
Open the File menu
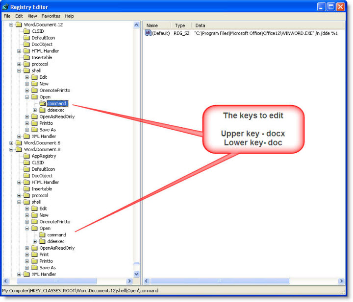(x=7, y=16)
